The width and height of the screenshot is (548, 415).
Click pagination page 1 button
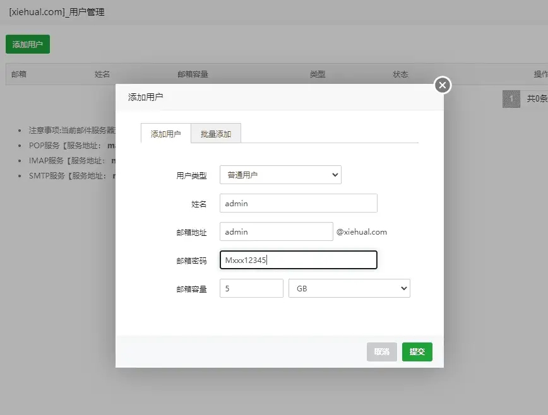[510, 99]
